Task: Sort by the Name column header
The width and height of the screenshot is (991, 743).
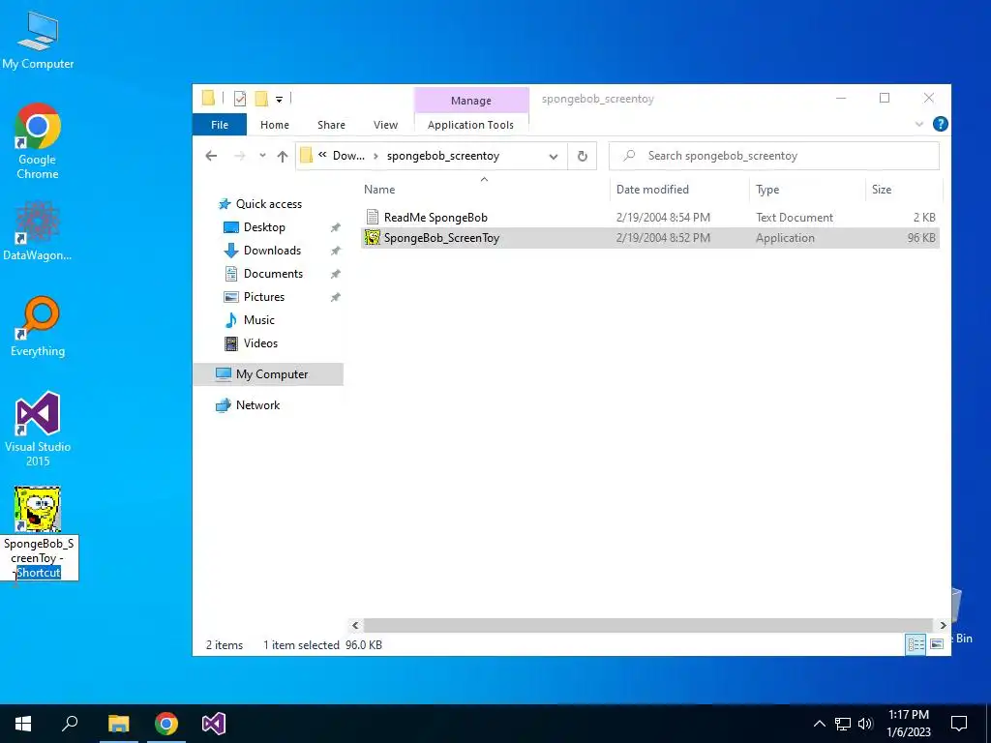Action: click(485, 190)
